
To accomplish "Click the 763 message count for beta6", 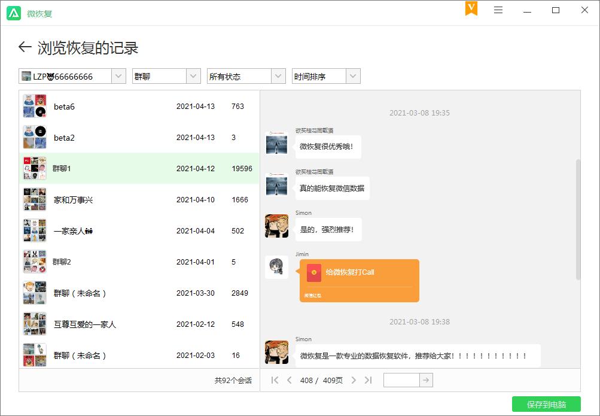I will point(237,107).
